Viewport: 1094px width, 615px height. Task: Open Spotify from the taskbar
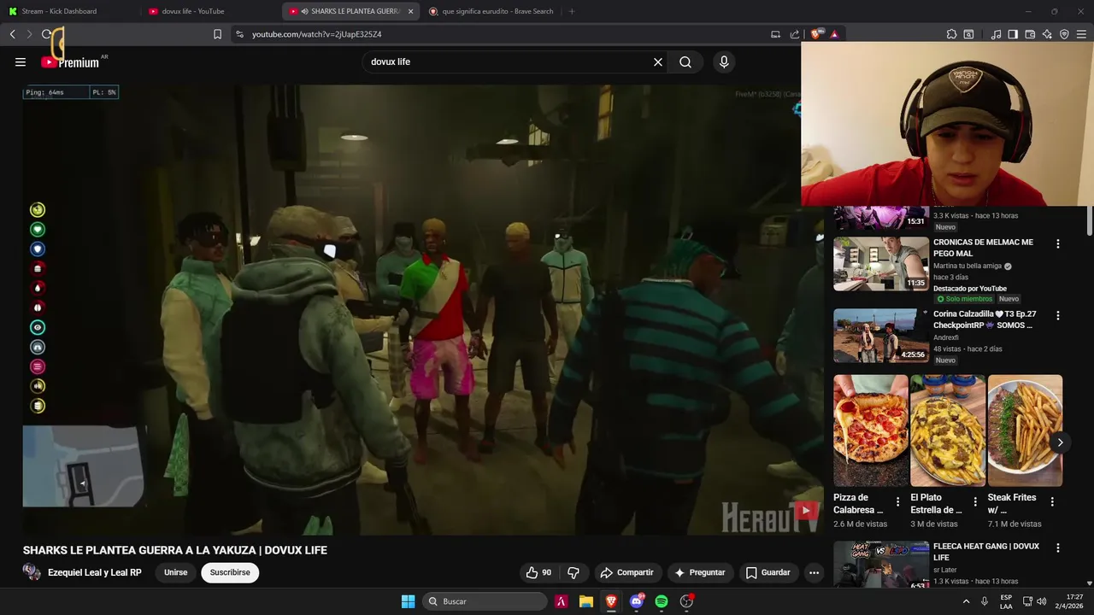pos(662,601)
